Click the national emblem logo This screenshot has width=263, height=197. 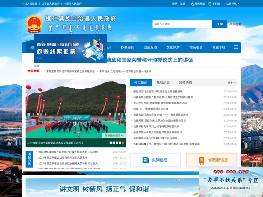coord(34,24)
